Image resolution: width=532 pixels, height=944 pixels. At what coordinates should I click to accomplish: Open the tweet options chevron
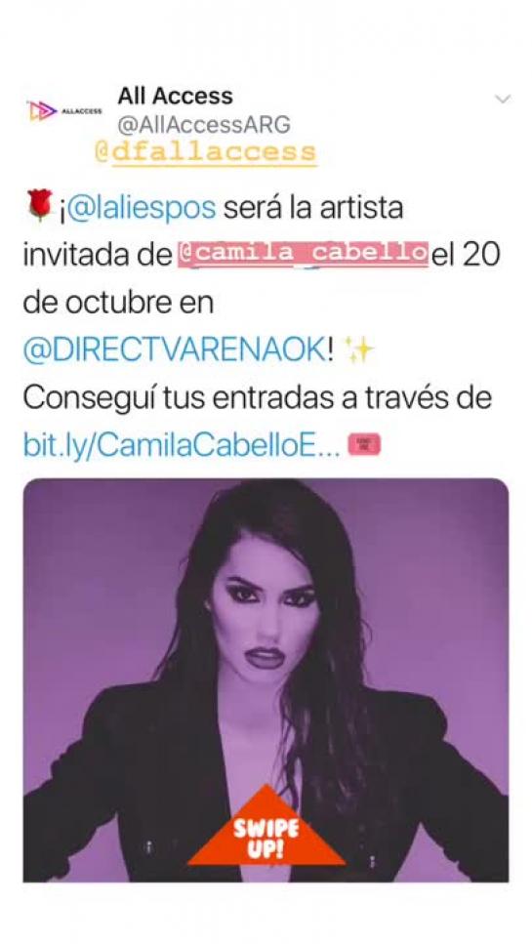(x=503, y=99)
